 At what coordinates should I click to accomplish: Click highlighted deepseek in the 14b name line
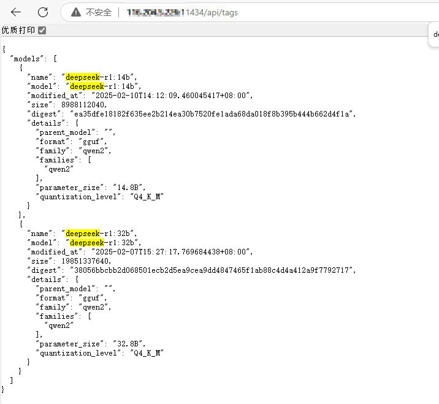click(x=82, y=77)
